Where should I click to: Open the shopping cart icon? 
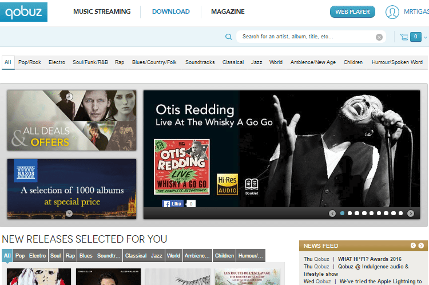(404, 37)
